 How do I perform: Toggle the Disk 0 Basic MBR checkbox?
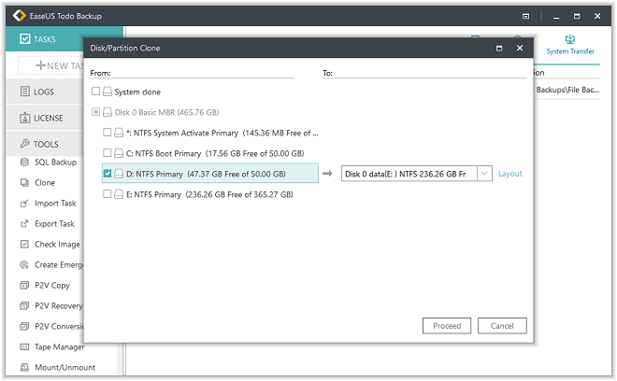coord(96,113)
